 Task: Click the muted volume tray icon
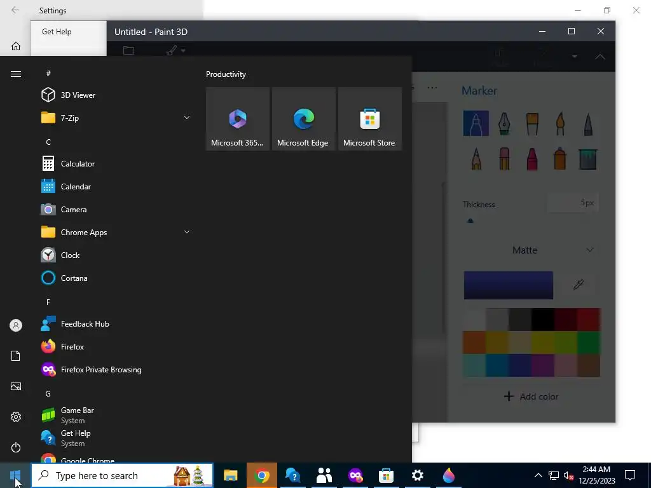(568, 475)
